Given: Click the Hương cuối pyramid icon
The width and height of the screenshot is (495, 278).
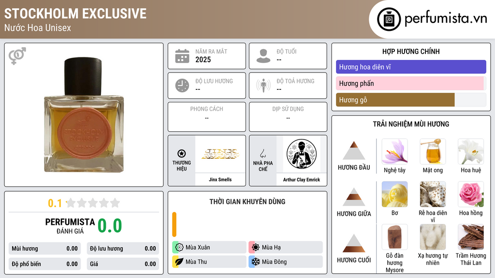Looking at the screenshot, I should pyautogui.click(x=354, y=243).
